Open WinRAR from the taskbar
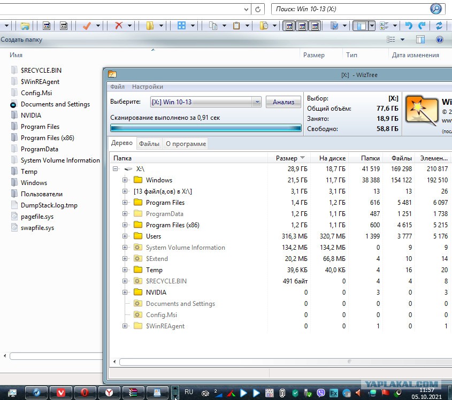This screenshot has width=452, height=400. coord(133,393)
